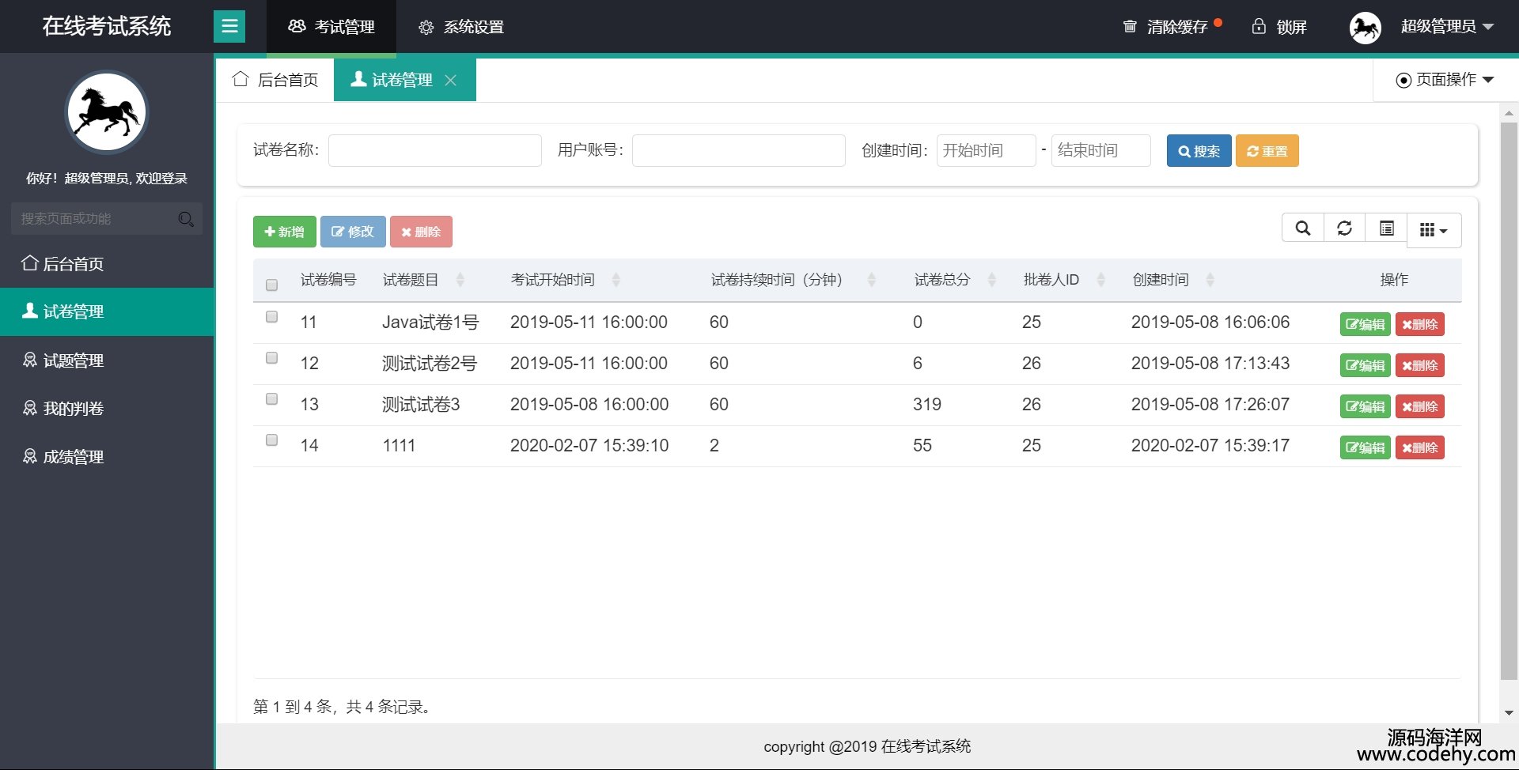Open the 考试管理 top menu

click(x=331, y=27)
